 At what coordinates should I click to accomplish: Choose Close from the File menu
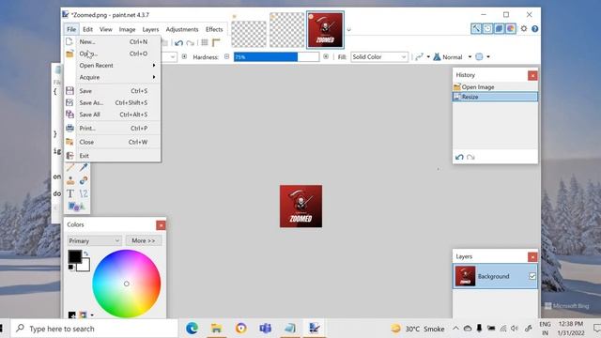click(112, 142)
